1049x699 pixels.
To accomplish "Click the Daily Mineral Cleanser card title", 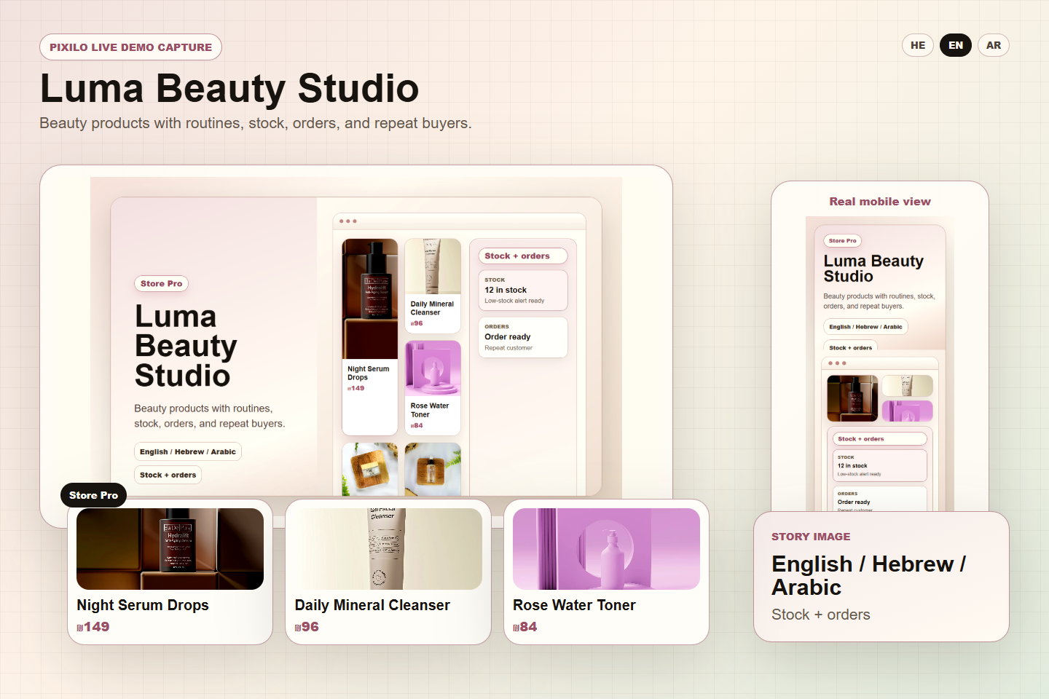I will [x=372, y=605].
